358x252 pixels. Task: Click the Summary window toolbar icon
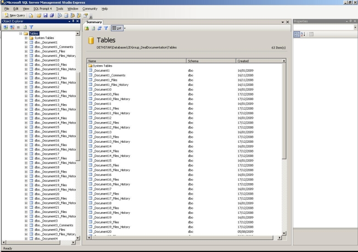click(x=66, y=15)
